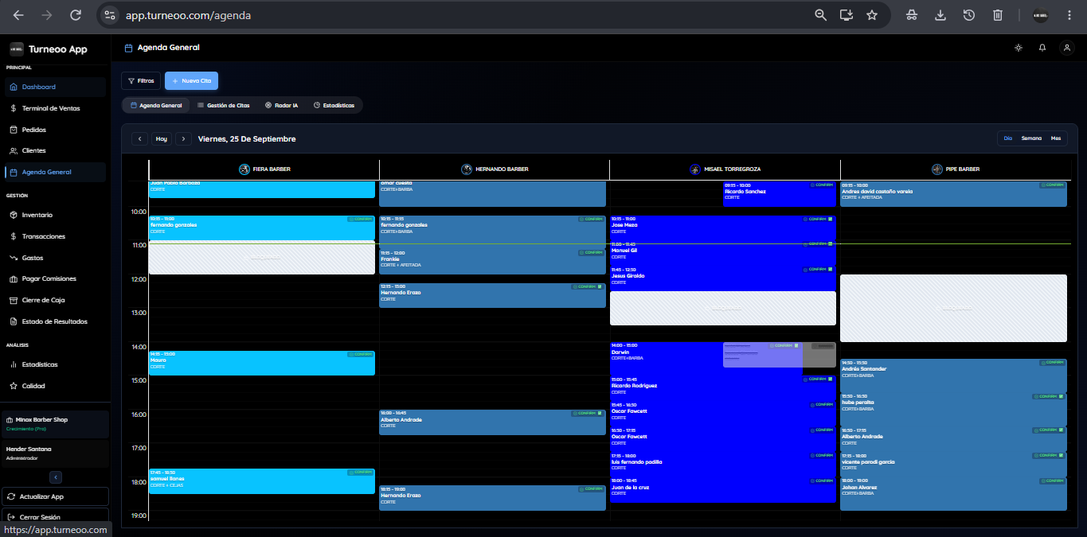Switch to the Gestión de Citas tab
This screenshot has height=537, width=1087.
223,105
